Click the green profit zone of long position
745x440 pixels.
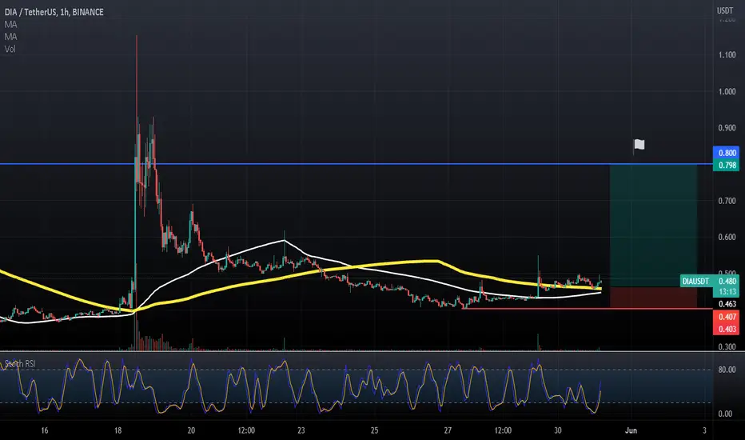click(653, 226)
